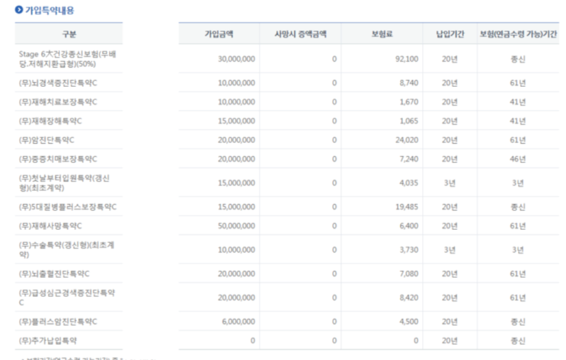This screenshot has height=360, width=566.
Task: Click the 구분 column header
Action: [69, 34]
